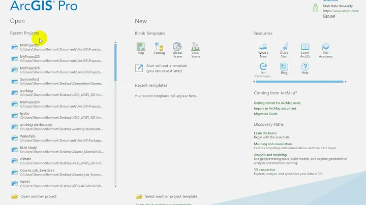Screen dimensions: 366x205
Task: Select the Catalog blank template
Action: click(159, 48)
